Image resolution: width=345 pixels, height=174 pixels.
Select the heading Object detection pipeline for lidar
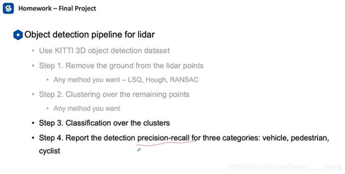90,34
